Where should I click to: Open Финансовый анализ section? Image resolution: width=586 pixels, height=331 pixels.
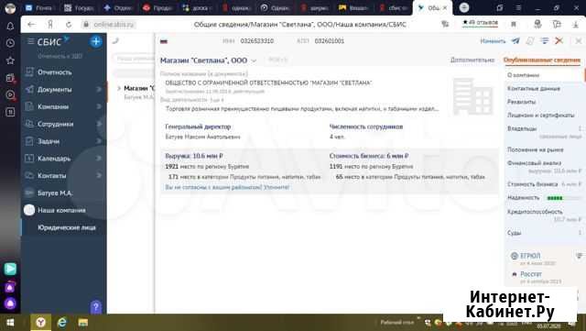(534, 163)
